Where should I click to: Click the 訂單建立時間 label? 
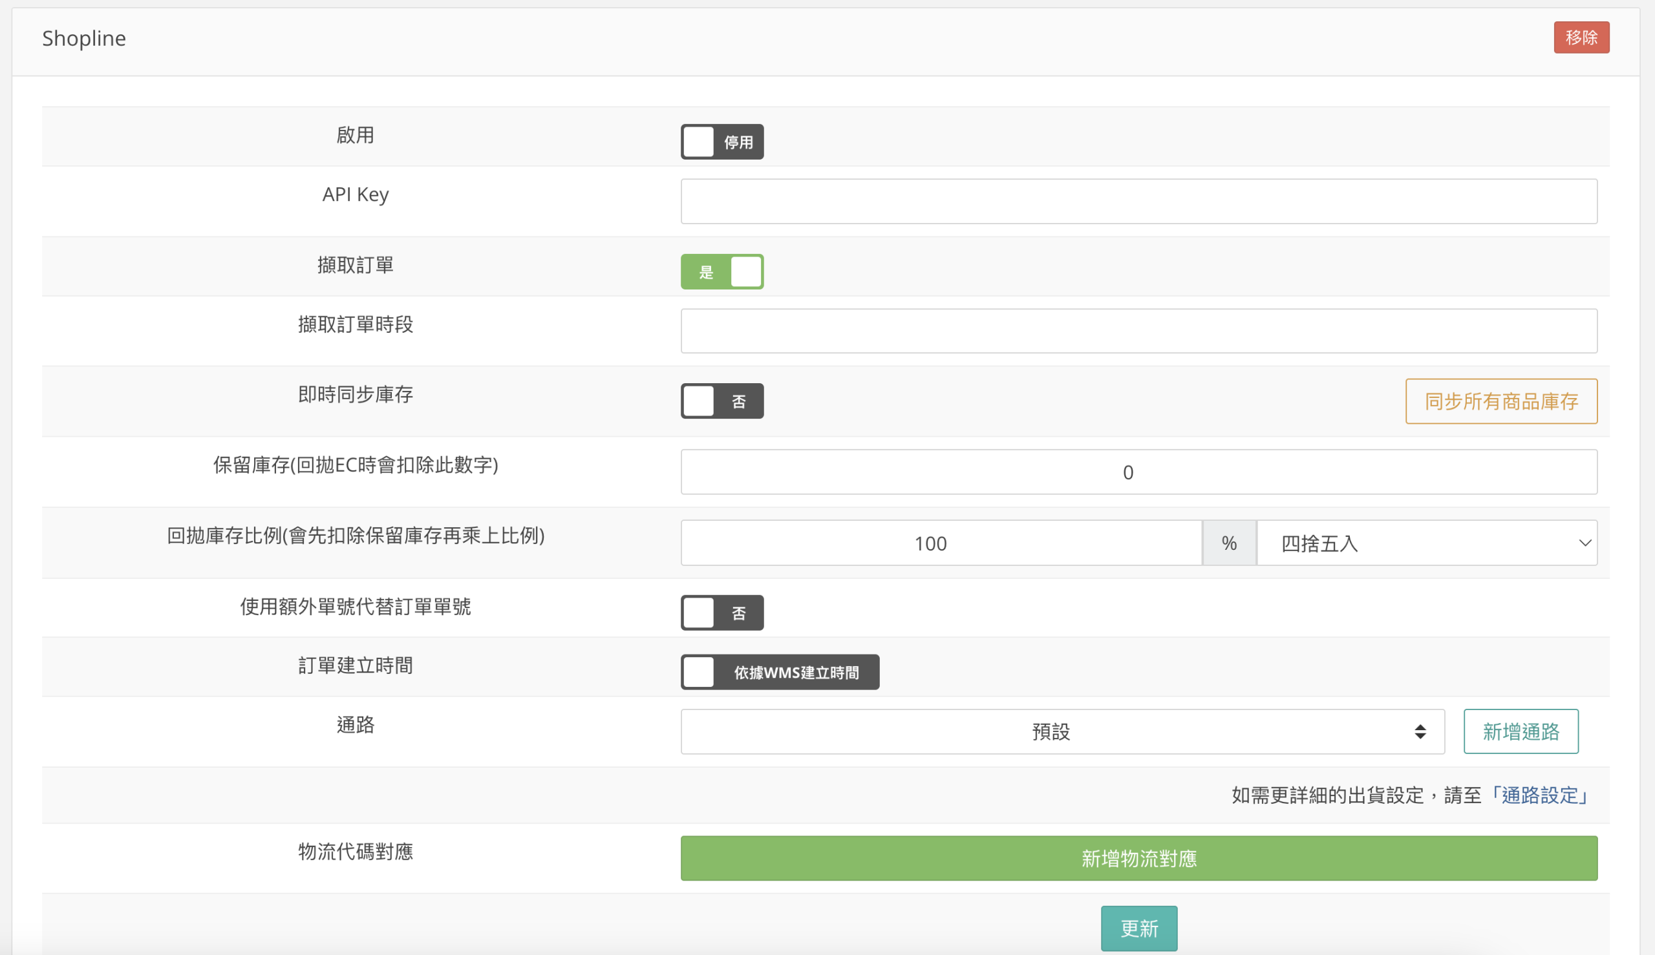355,666
